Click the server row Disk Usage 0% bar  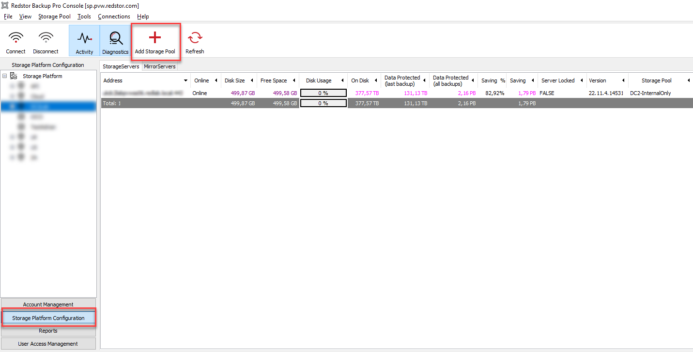(x=323, y=93)
